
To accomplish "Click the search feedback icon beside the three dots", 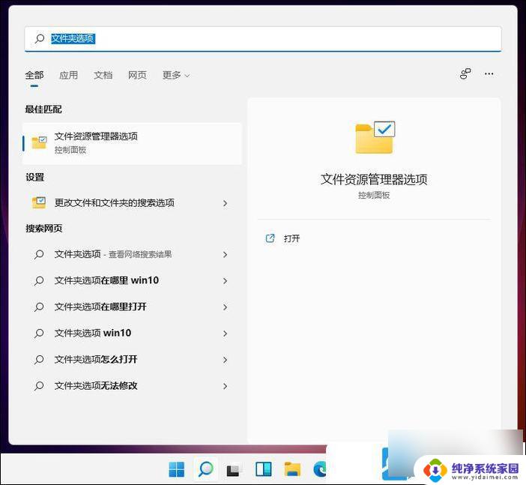I will pyautogui.click(x=465, y=74).
